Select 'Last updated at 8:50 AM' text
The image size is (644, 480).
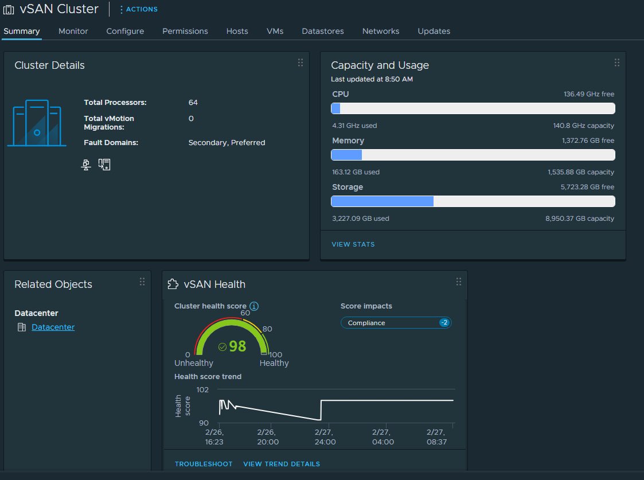pyautogui.click(x=372, y=79)
